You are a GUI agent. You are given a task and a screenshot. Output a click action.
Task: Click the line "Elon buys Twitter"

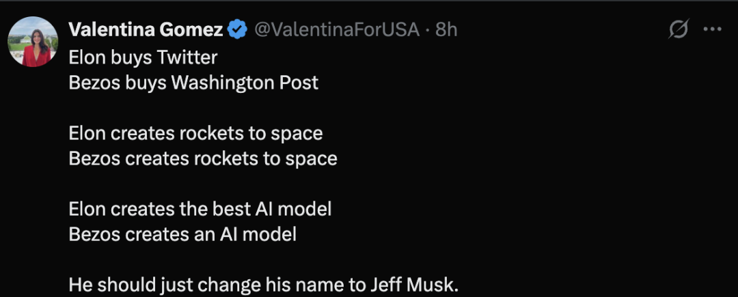(x=143, y=57)
